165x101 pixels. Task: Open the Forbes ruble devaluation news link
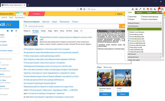[42, 56]
